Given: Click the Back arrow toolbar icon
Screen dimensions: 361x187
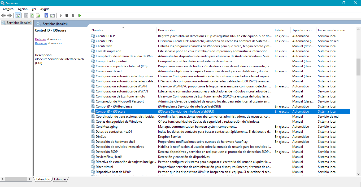Looking at the screenshot, I should click(3, 15).
